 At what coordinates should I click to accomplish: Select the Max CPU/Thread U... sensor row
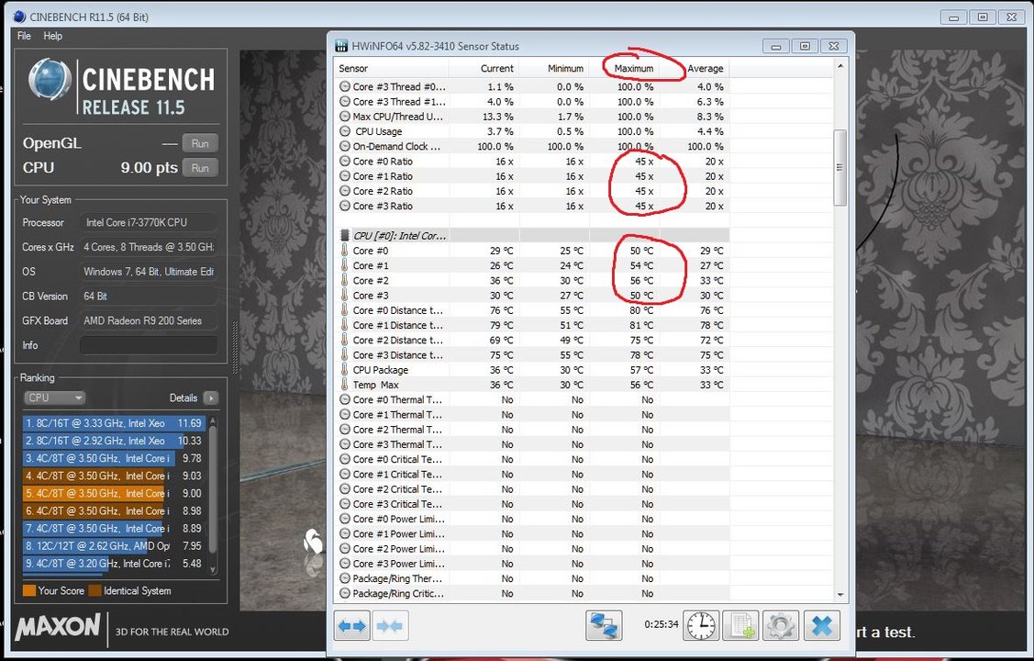point(532,116)
